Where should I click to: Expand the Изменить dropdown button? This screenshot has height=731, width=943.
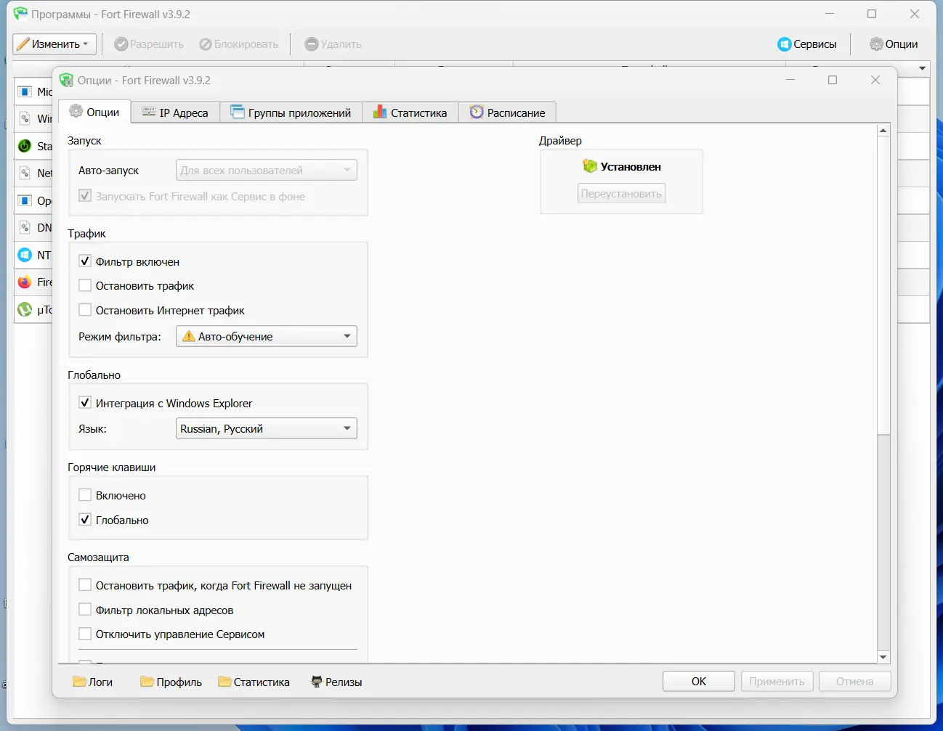tap(54, 44)
